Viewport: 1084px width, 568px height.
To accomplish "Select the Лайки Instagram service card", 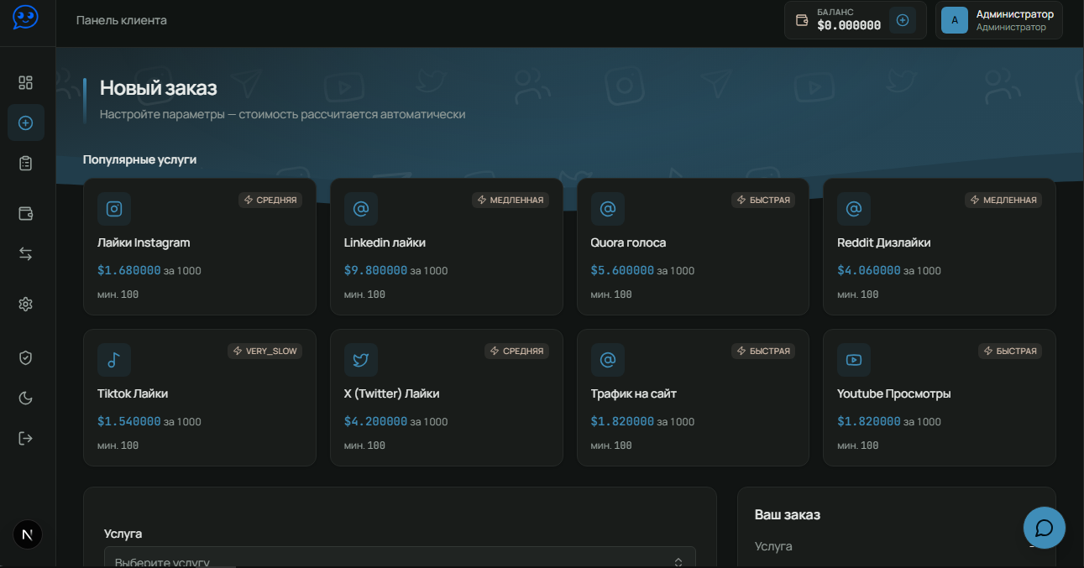I will [x=200, y=247].
